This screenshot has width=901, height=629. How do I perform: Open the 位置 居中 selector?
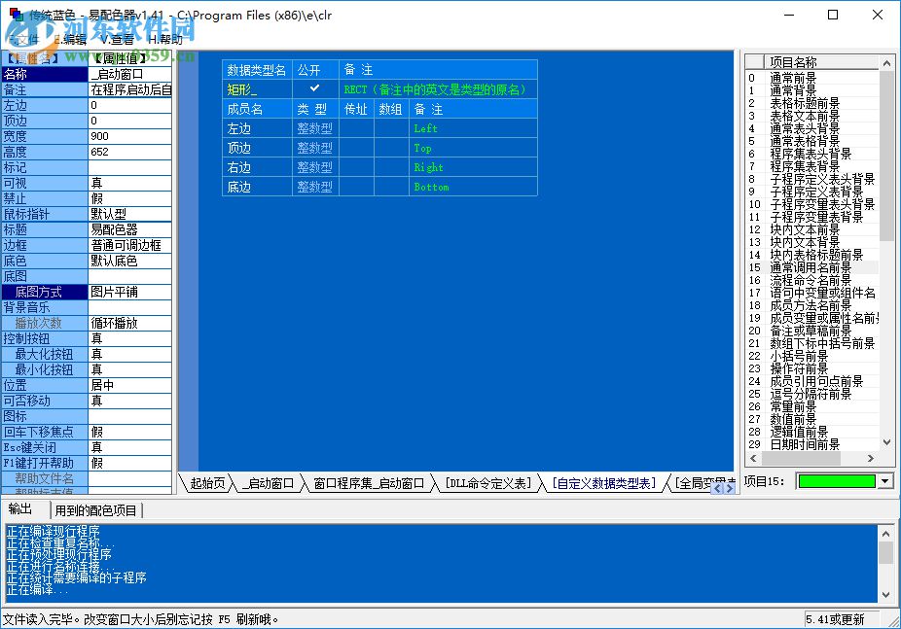[x=117, y=385]
